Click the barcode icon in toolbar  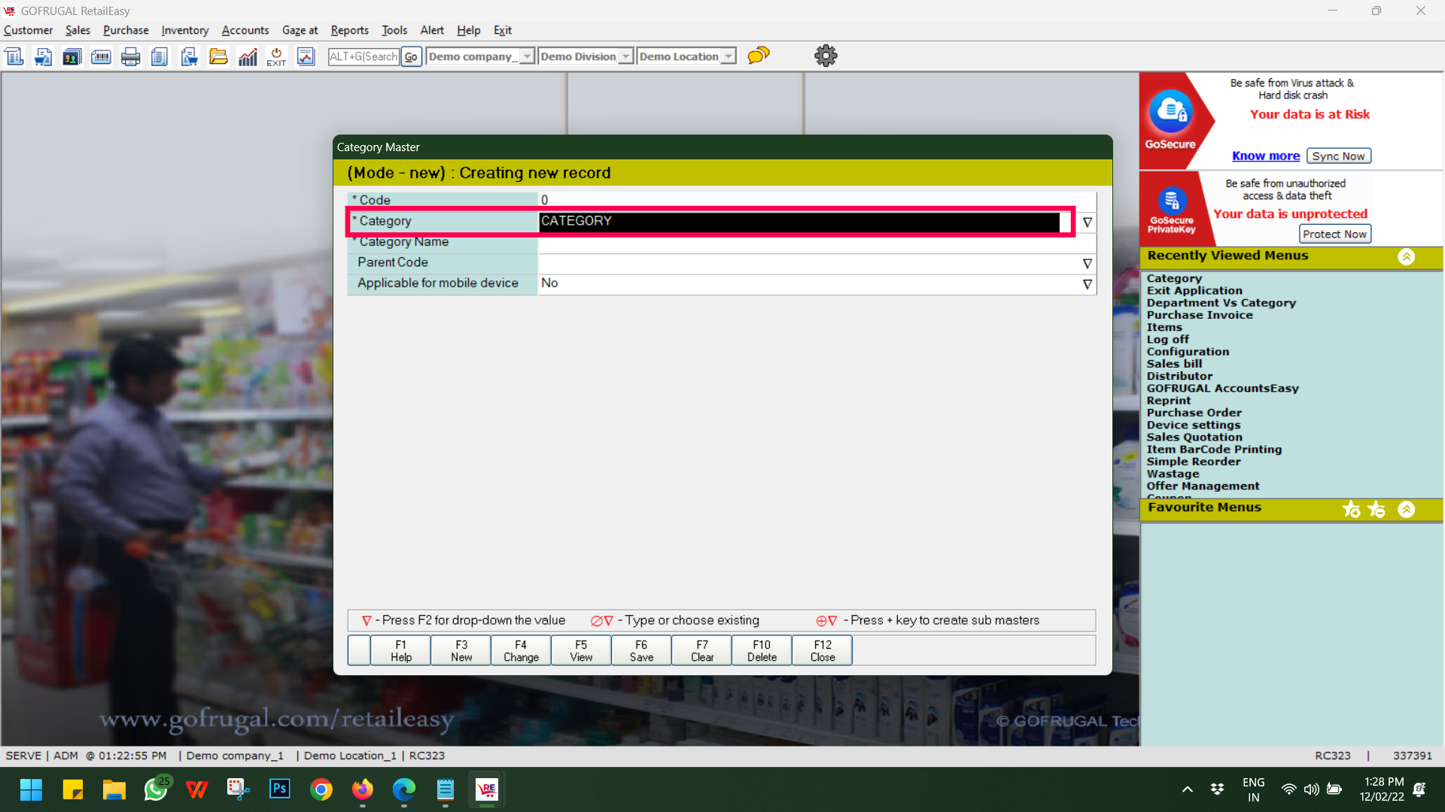point(101,56)
